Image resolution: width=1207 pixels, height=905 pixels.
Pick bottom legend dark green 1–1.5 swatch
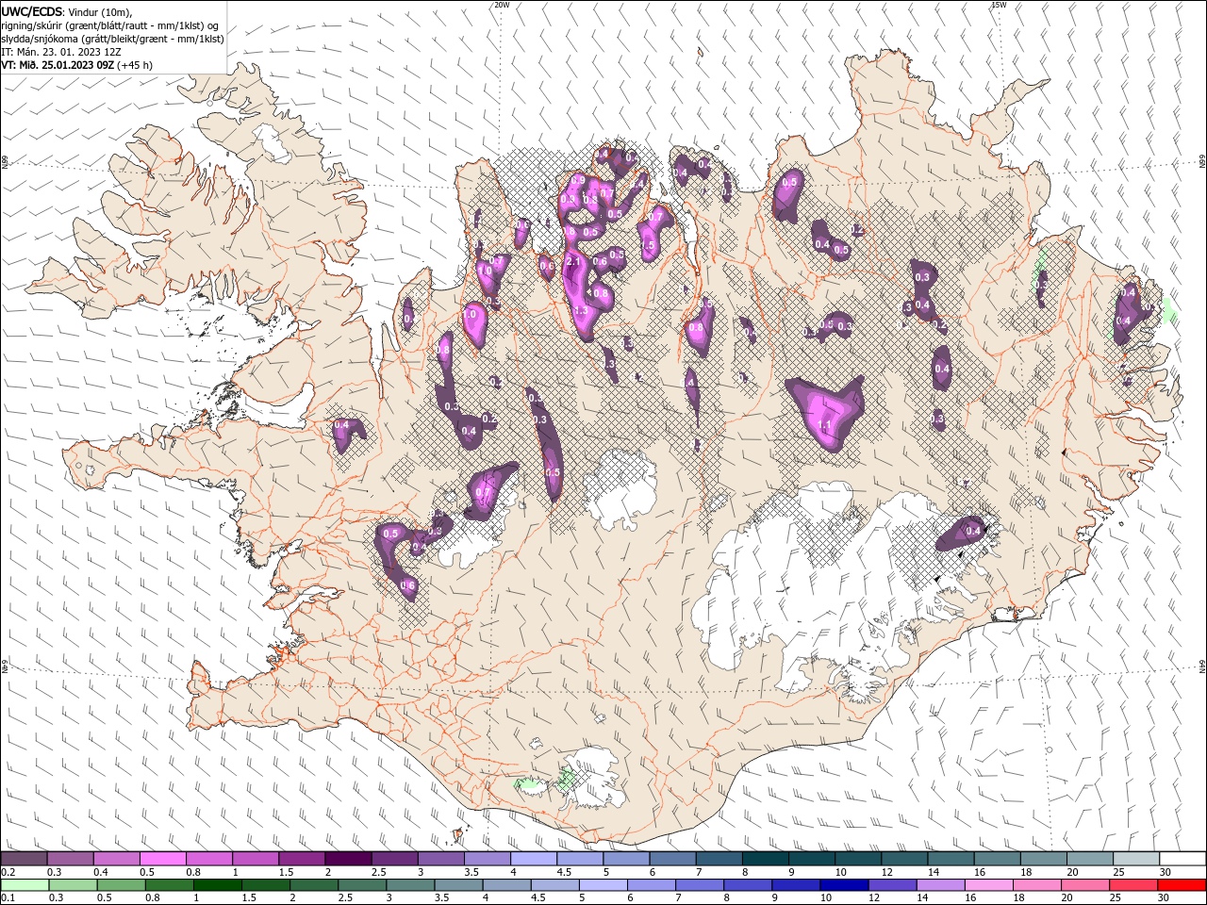218,885
